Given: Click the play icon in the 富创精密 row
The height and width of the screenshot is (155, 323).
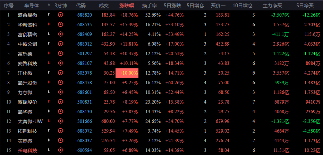Looking at the screenshot, I should coord(61,34).
